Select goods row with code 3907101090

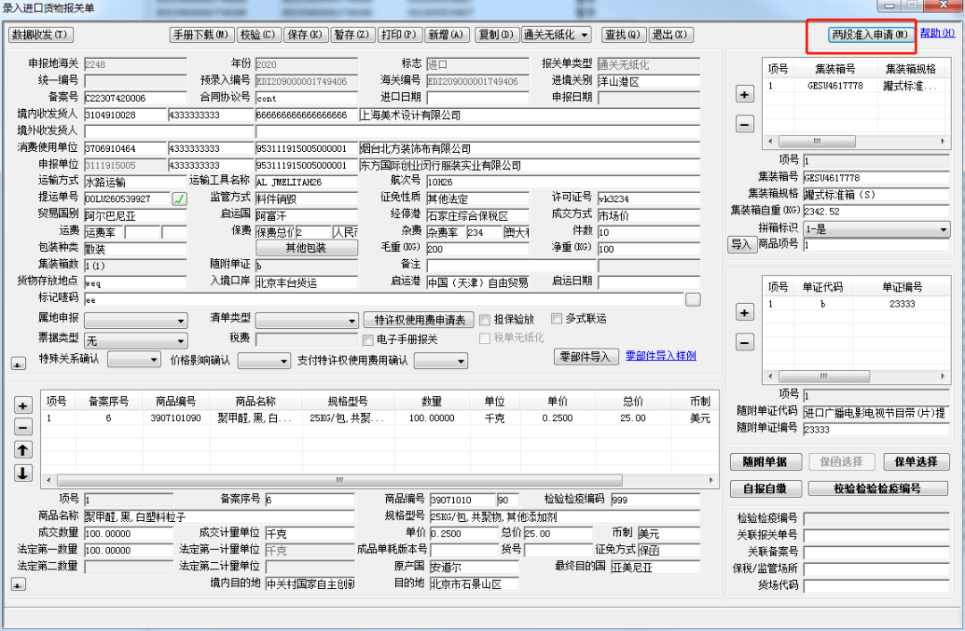(x=378, y=418)
